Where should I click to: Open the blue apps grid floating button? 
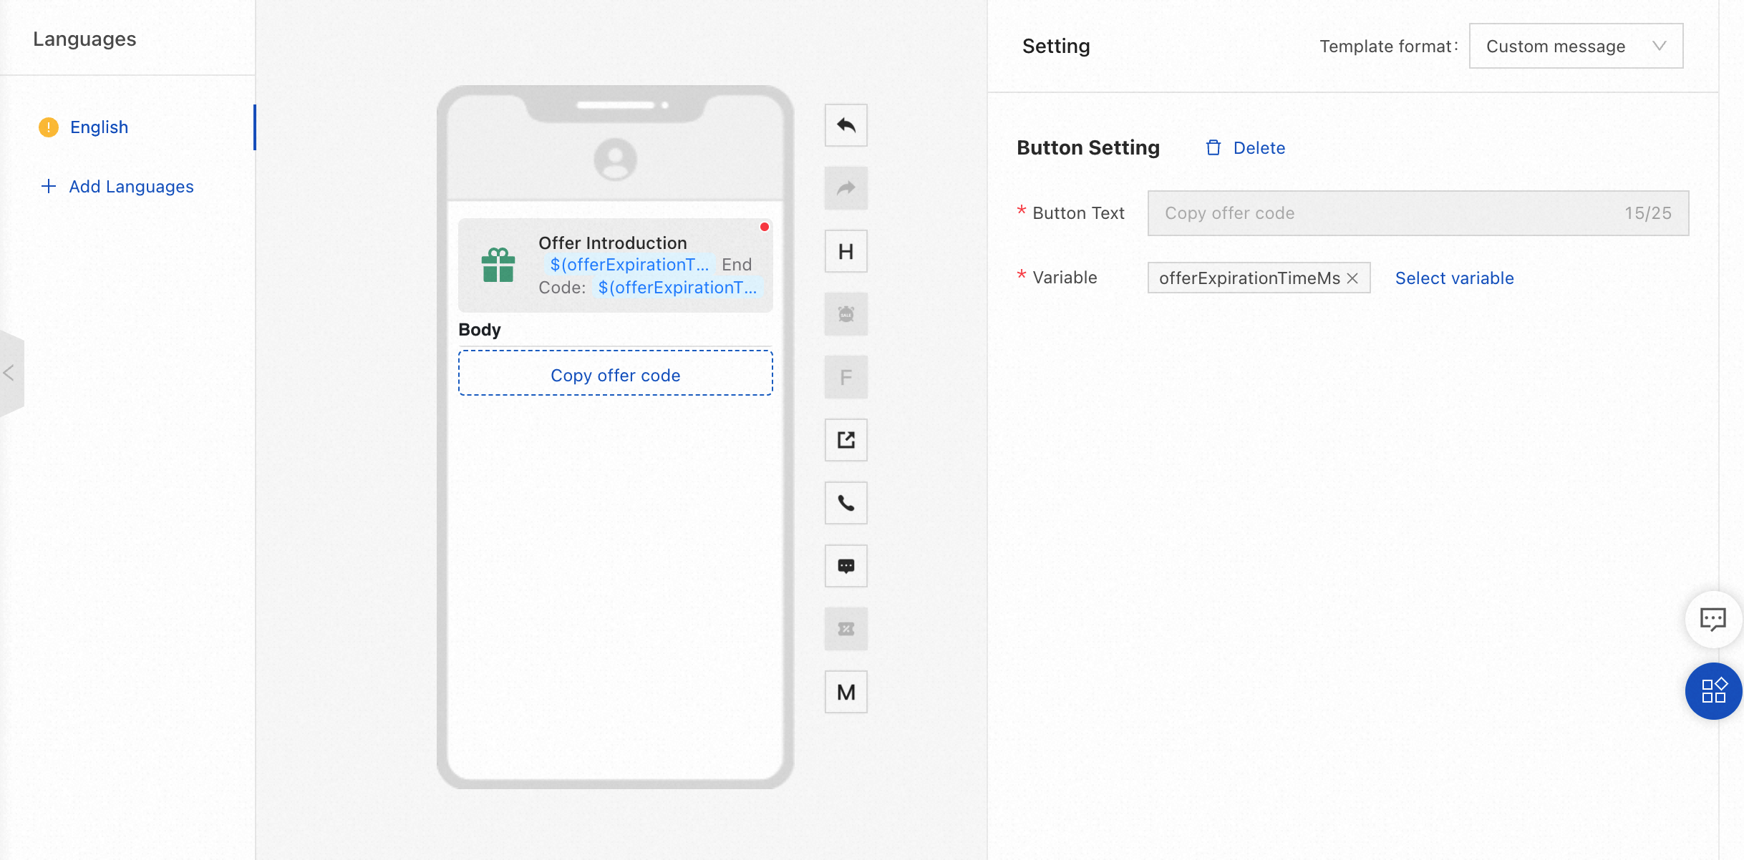pos(1713,691)
